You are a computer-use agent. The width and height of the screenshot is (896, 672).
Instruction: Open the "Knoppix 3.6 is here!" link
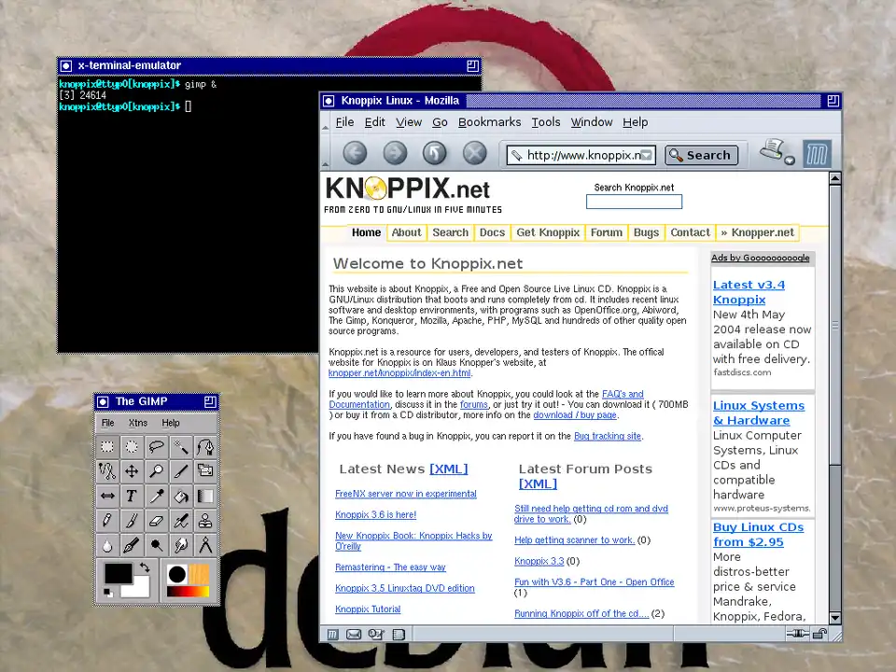(375, 514)
